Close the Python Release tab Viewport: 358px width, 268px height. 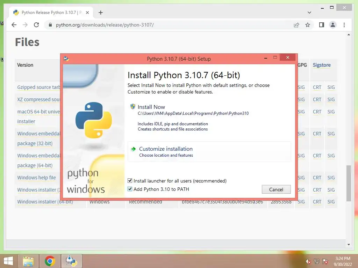coord(87,13)
